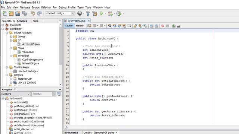This screenshot has height=134, width=239.
Task: Expand the Ejemplo78 project node
Action: pos(3,25)
